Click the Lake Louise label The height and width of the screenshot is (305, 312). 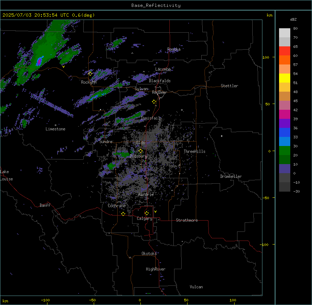[x=6, y=175]
